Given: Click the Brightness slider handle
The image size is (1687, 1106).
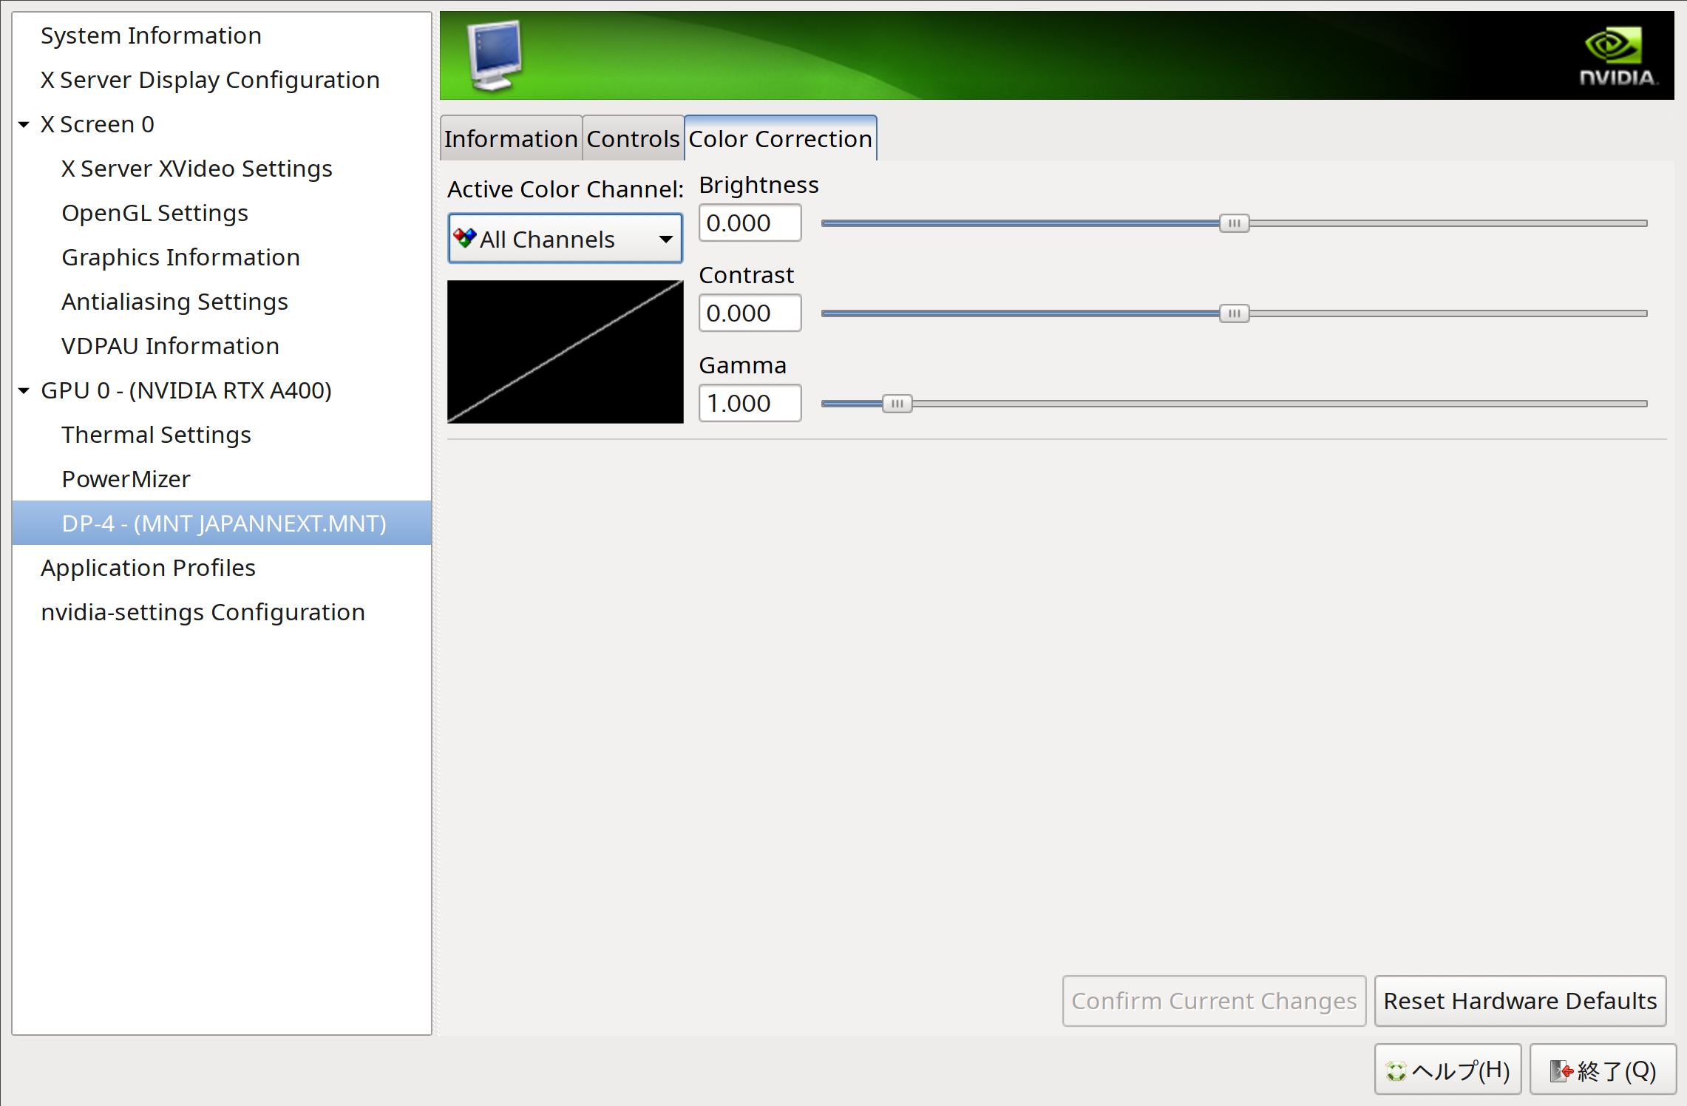Looking at the screenshot, I should click(x=1234, y=223).
